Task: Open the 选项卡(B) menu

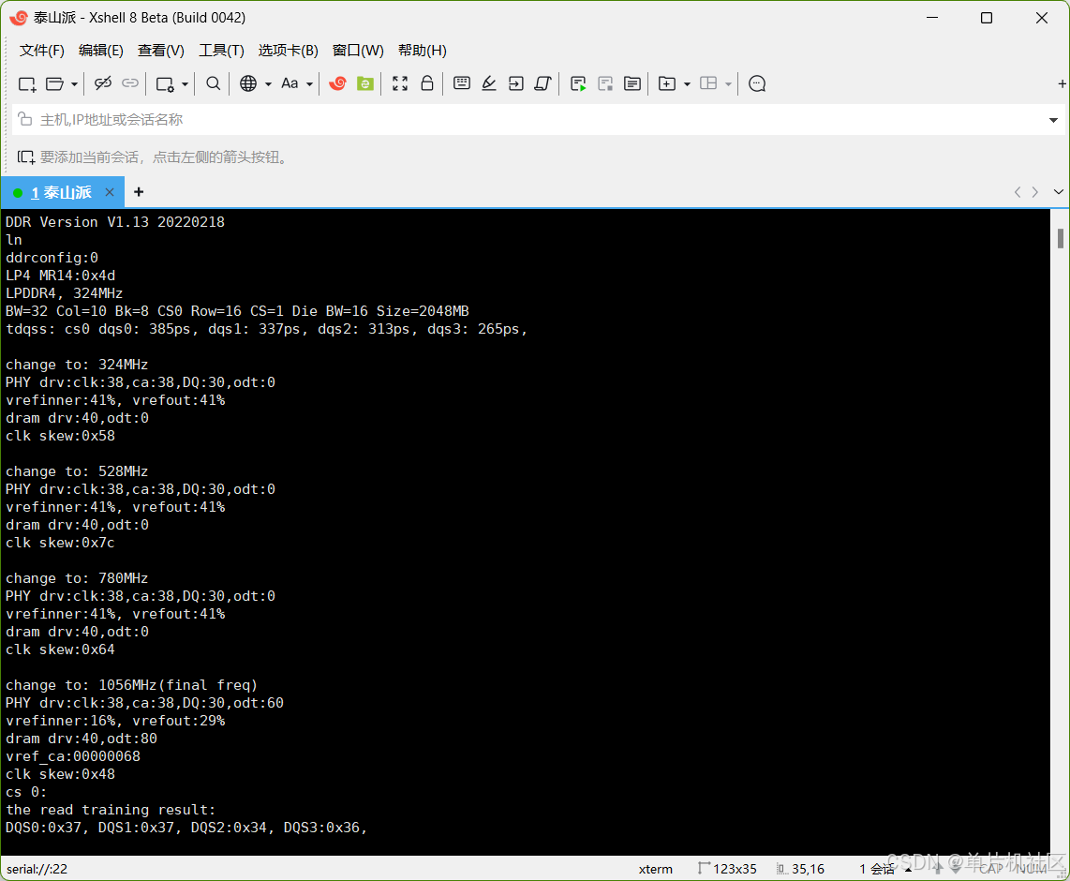Action: click(288, 51)
